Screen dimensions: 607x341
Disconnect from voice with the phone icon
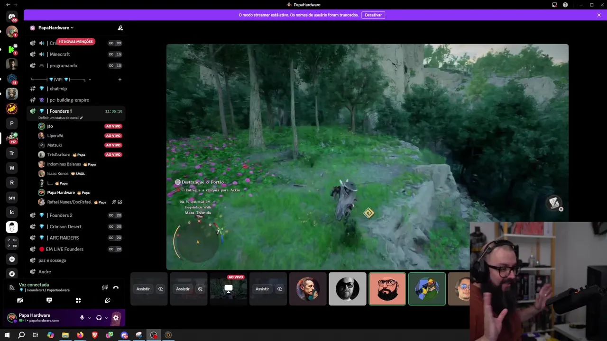point(116,287)
